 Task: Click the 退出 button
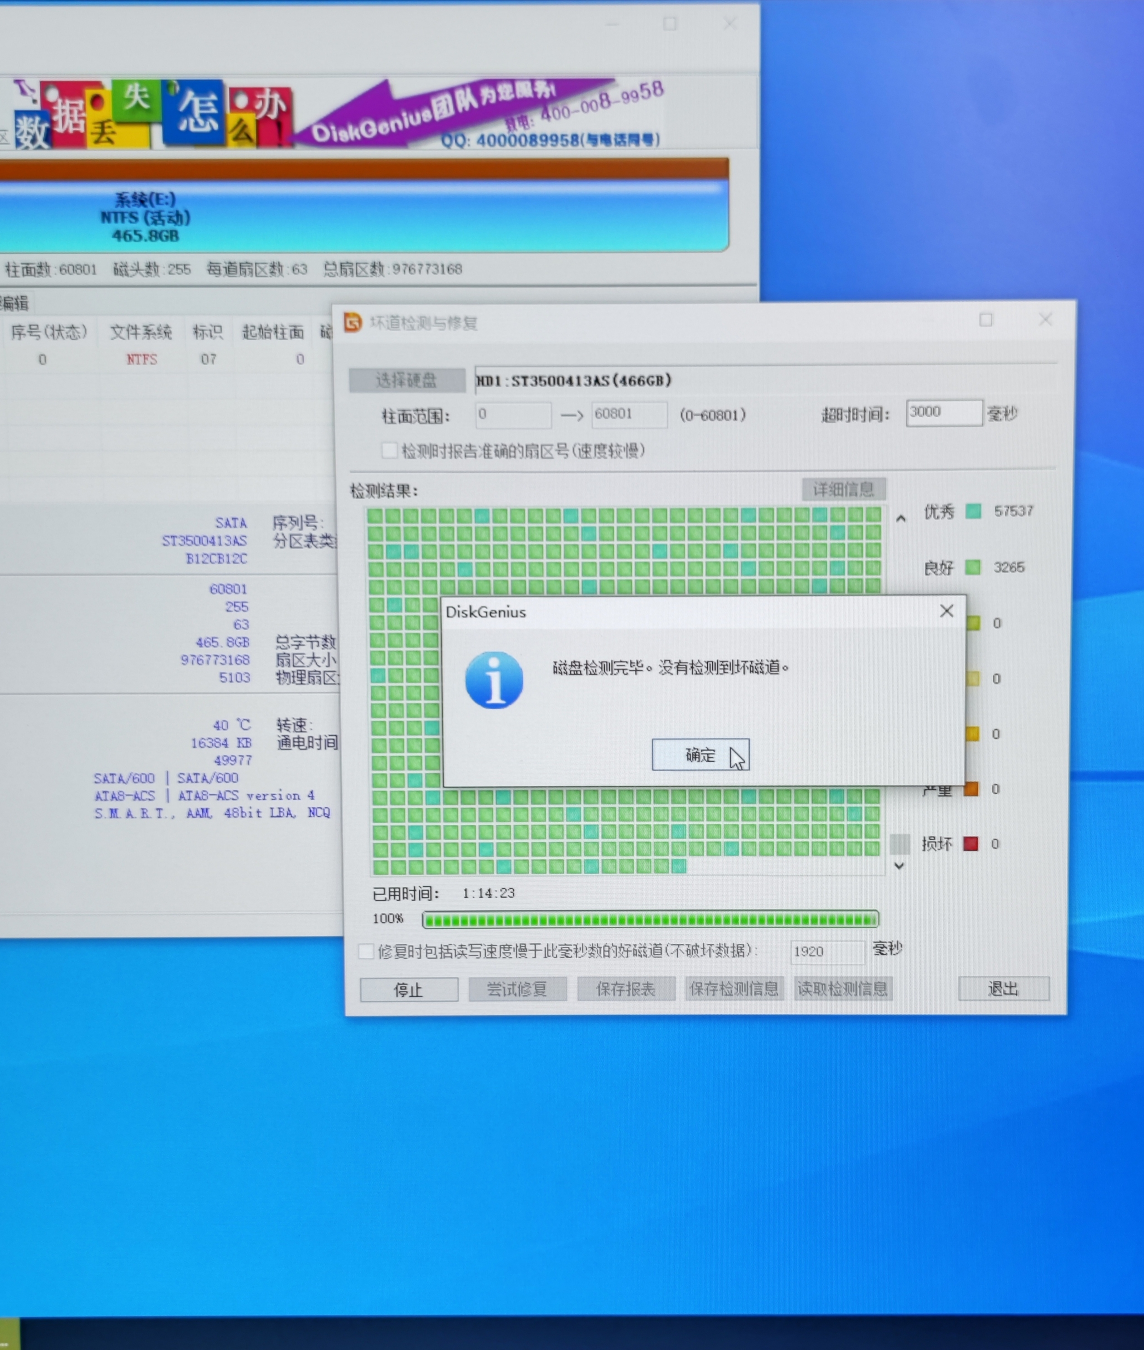(x=1003, y=988)
